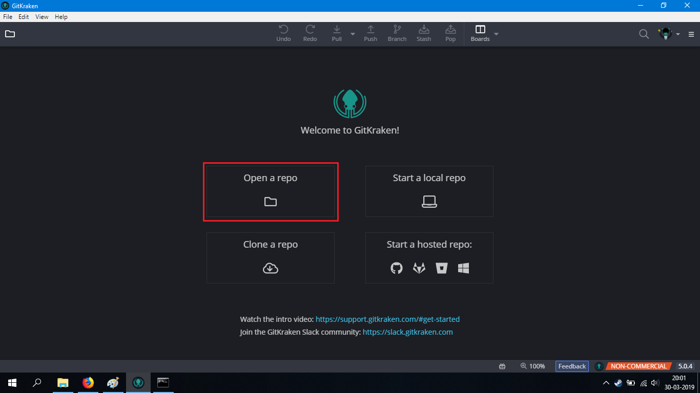The height and width of the screenshot is (393, 700).
Task: Open the support.gitkraken.com get-started link
Action: coord(387,319)
